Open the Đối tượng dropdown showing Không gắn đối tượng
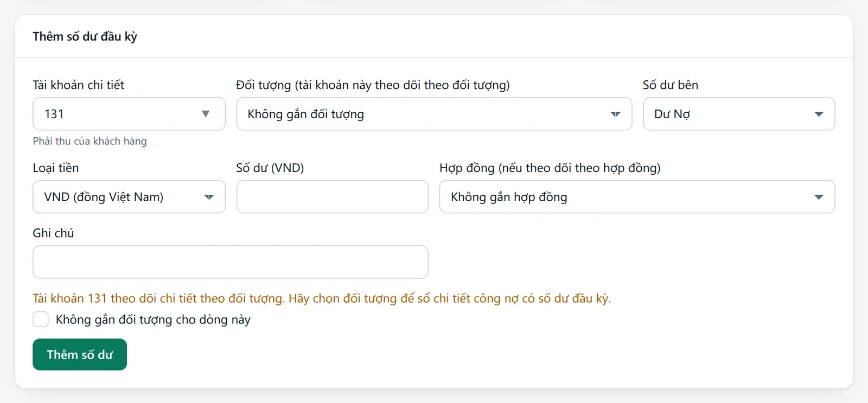The height and width of the screenshot is (403, 868). click(434, 114)
